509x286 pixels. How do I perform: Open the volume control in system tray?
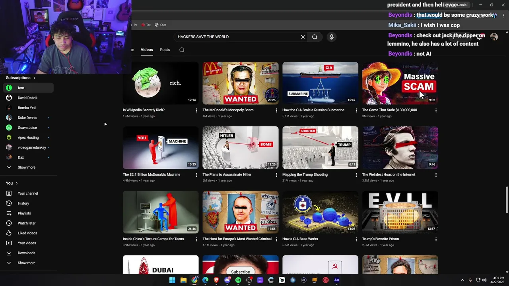click(x=484, y=280)
